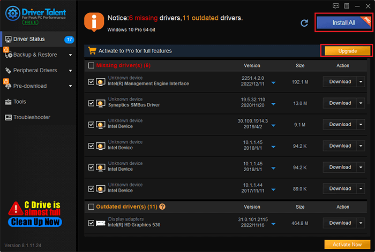375x252 pixels.
Task: Expand Peripheral Drivers sidebar menu arrow
Action: 70,71
